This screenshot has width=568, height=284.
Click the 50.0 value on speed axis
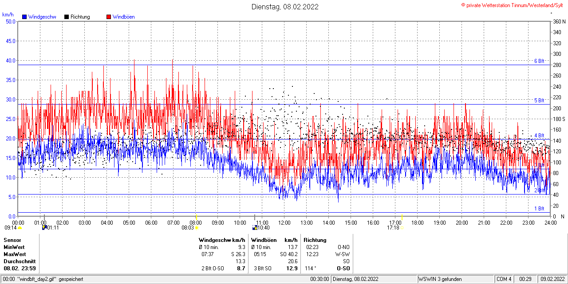tap(10, 21)
